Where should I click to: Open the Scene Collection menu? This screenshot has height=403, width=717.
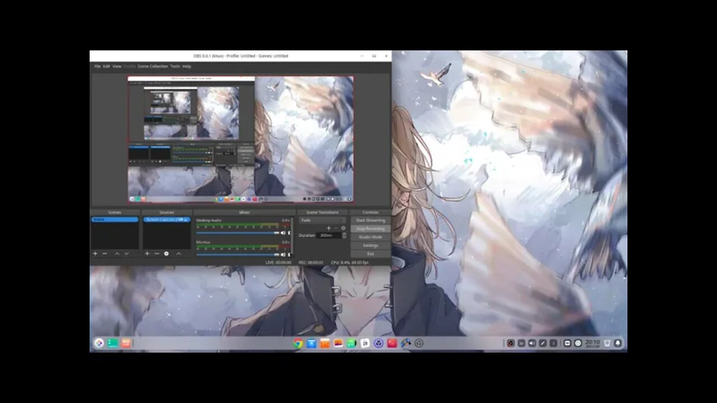pos(152,66)
